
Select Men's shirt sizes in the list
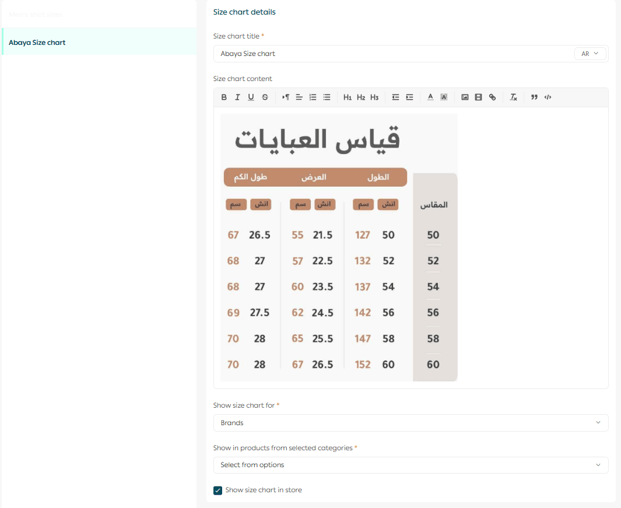36,14
